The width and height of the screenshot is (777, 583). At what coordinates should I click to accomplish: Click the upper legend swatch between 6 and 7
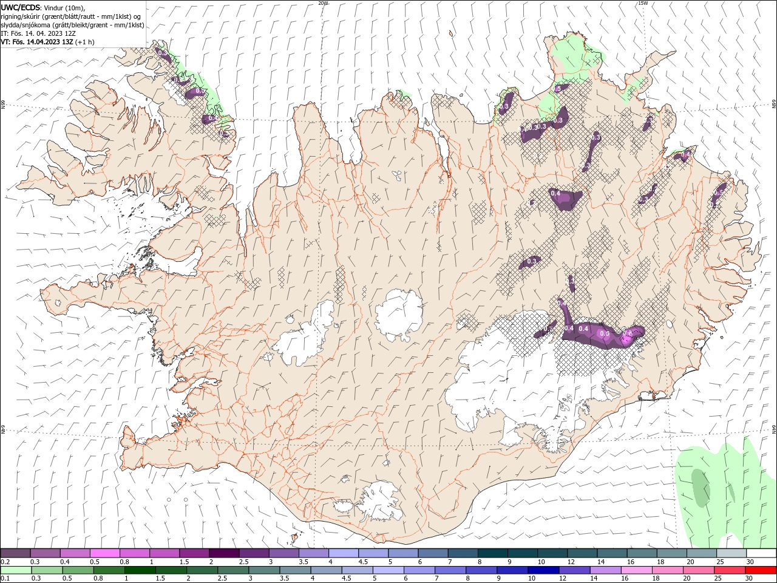pos(432,553)
